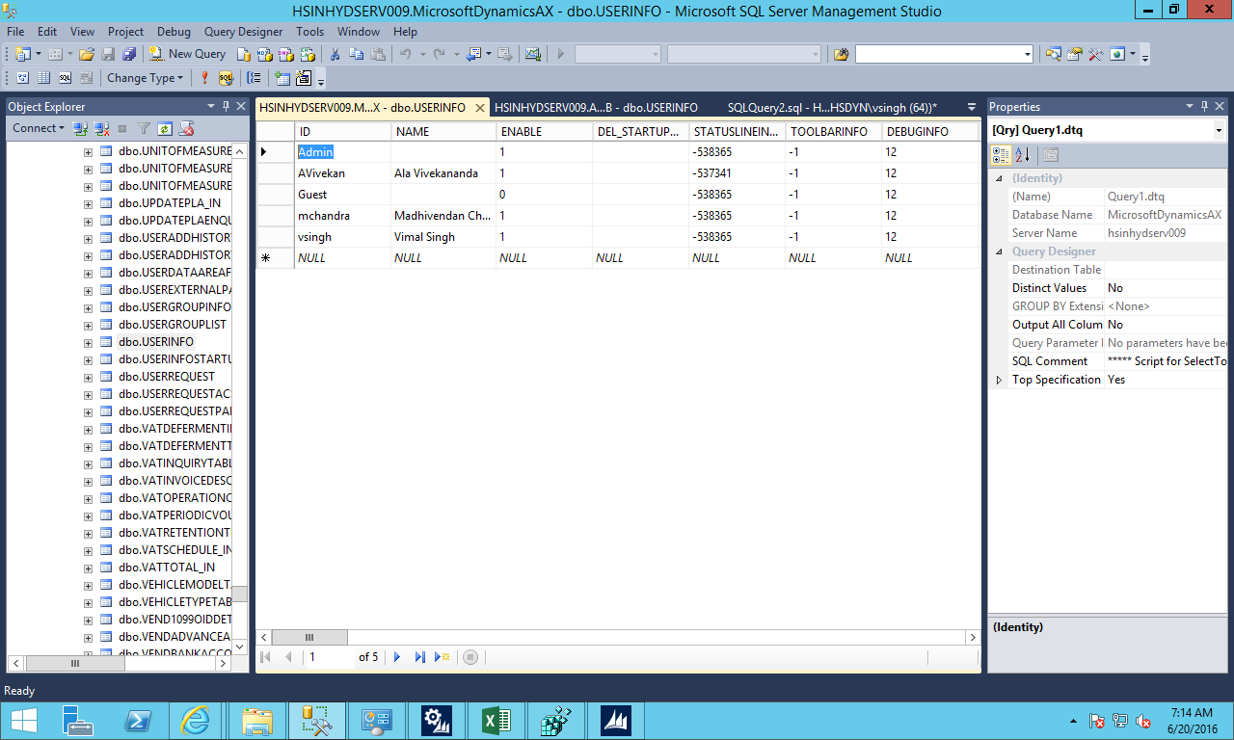Click the Add New Row navigator button
Viewport: 1234px width, 740px height.
click(x=443, y=656)
